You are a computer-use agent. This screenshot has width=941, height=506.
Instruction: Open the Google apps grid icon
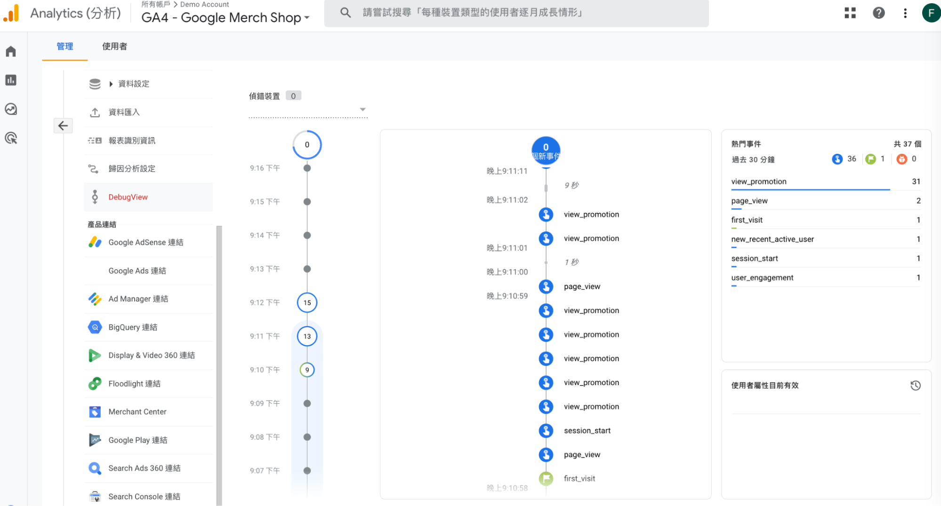[850, 13]
